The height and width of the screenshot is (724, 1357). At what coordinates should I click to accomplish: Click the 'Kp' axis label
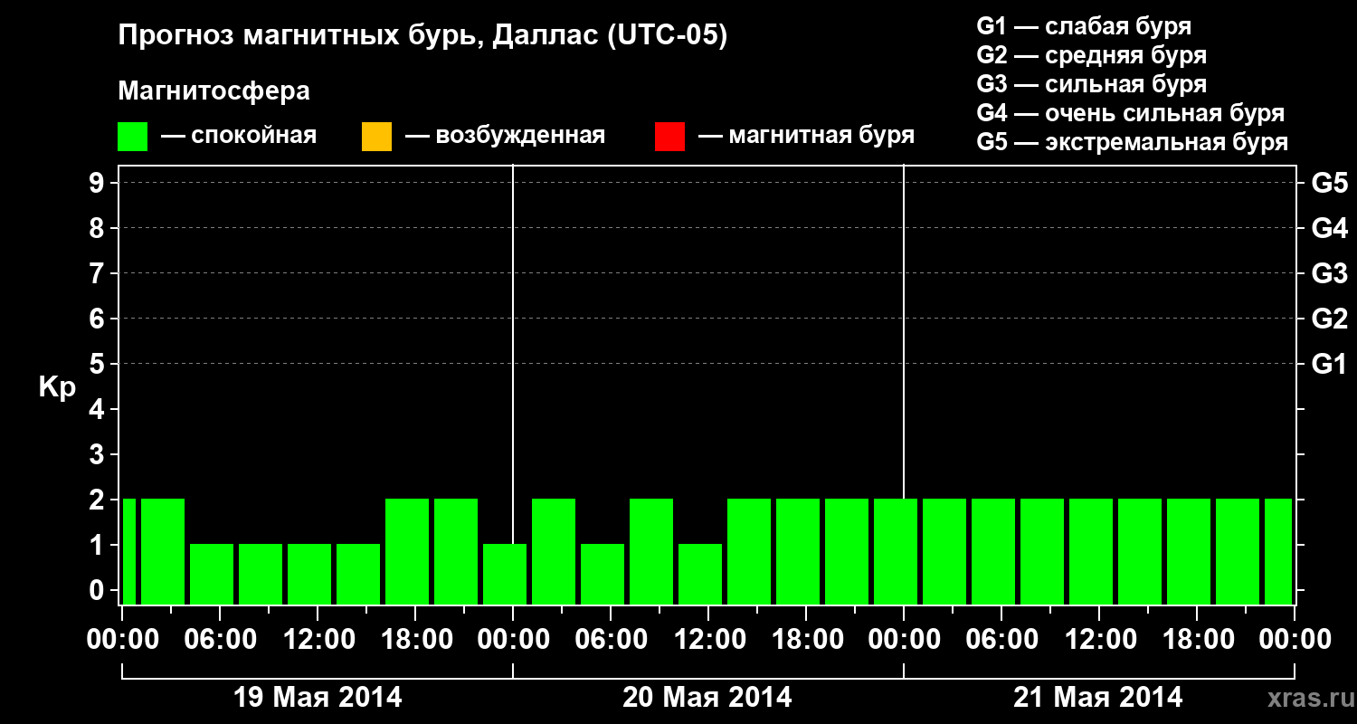tap(57, 387)
